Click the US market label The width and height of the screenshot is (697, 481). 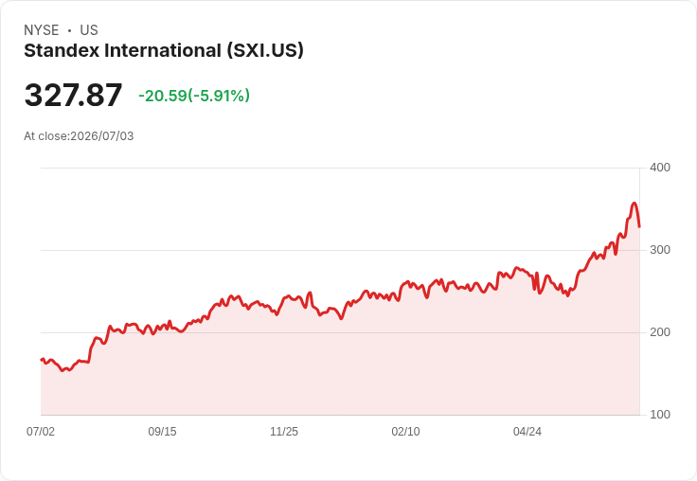coord(89,30)
